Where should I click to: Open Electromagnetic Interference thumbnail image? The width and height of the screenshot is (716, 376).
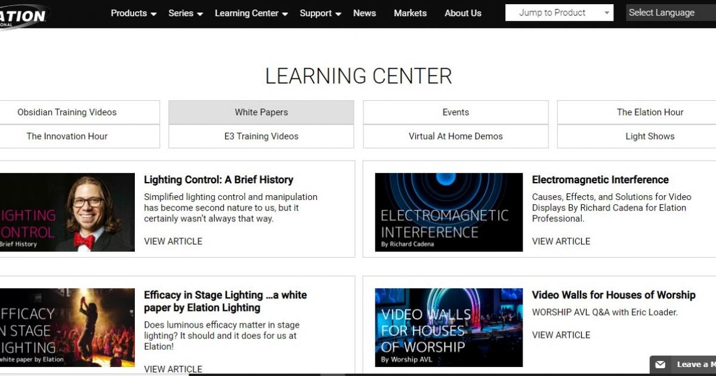pyautogui.click(x=449, y=212)
